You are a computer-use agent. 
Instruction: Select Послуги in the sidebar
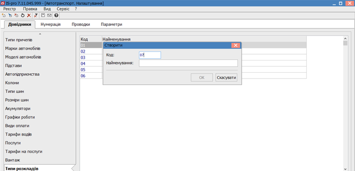13,143
